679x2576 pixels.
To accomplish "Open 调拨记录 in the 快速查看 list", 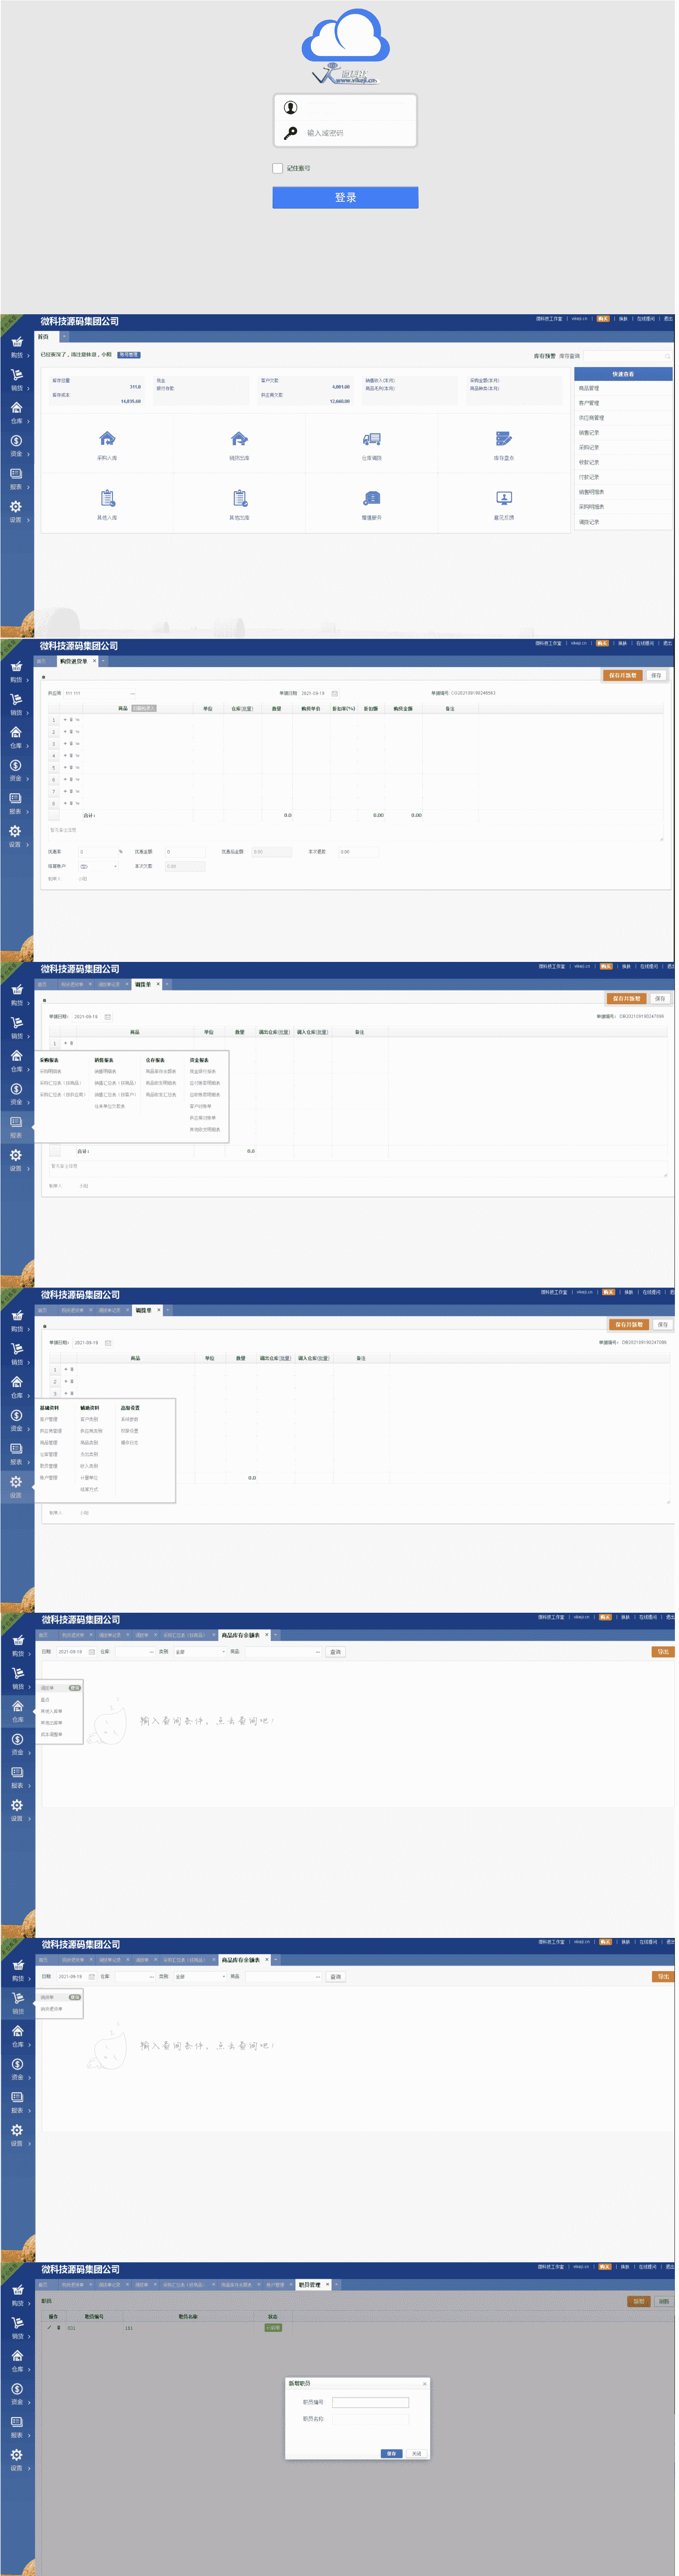I will (589, 522).
